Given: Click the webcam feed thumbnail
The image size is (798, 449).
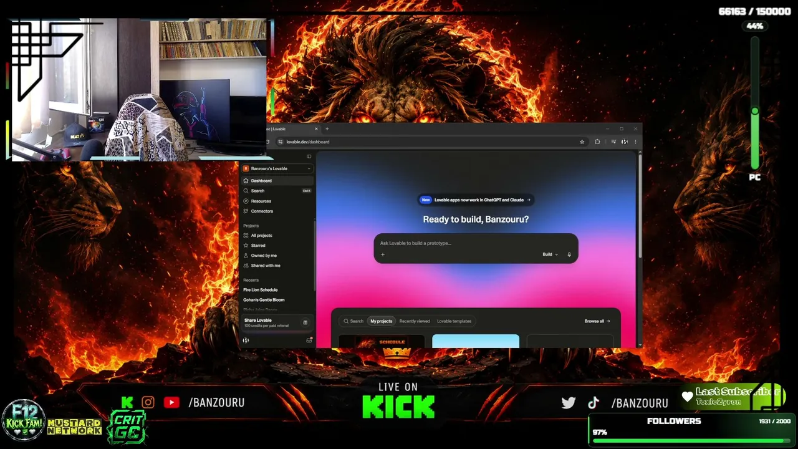Looking at the screenshot, I should 139,90.
